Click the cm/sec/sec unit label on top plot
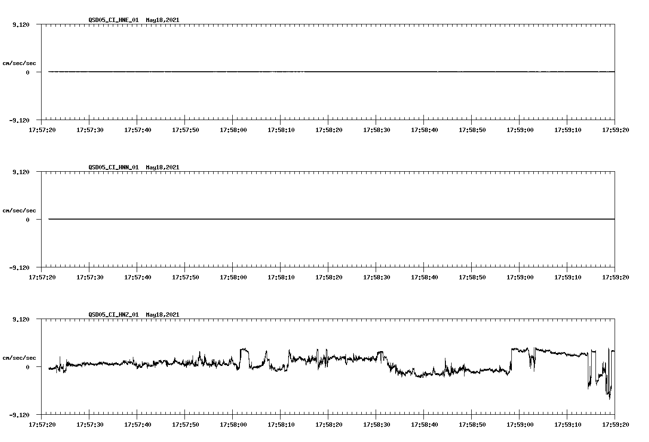This screenshot has height=442, width=649. click(x=20, y=63)
